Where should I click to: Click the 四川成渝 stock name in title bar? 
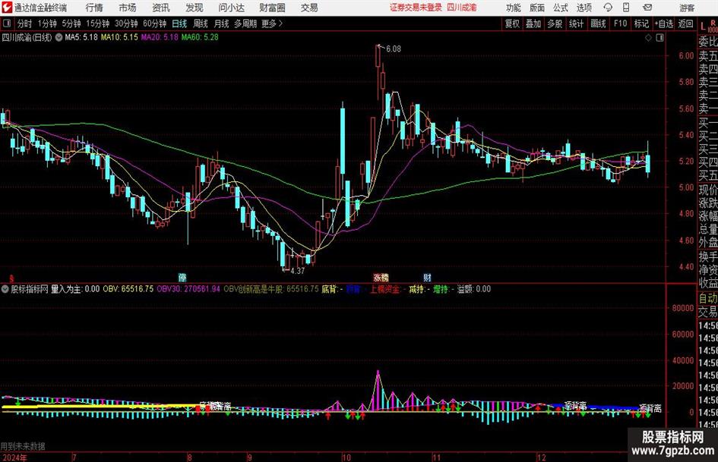point(462,8)
